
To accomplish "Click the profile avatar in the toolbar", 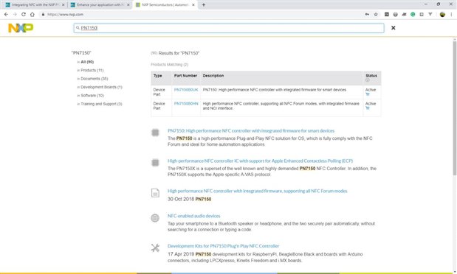I will (x=442, y=14).
